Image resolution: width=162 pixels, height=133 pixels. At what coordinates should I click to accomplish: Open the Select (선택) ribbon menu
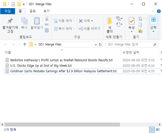153,27
